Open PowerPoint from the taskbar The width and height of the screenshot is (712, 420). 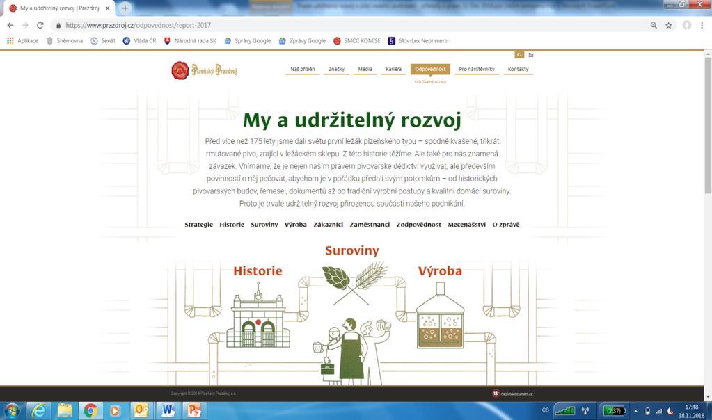pyautogui.click(x=194, y=411)
